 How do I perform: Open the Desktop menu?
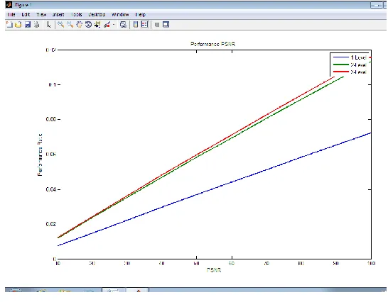click(97, 15)
